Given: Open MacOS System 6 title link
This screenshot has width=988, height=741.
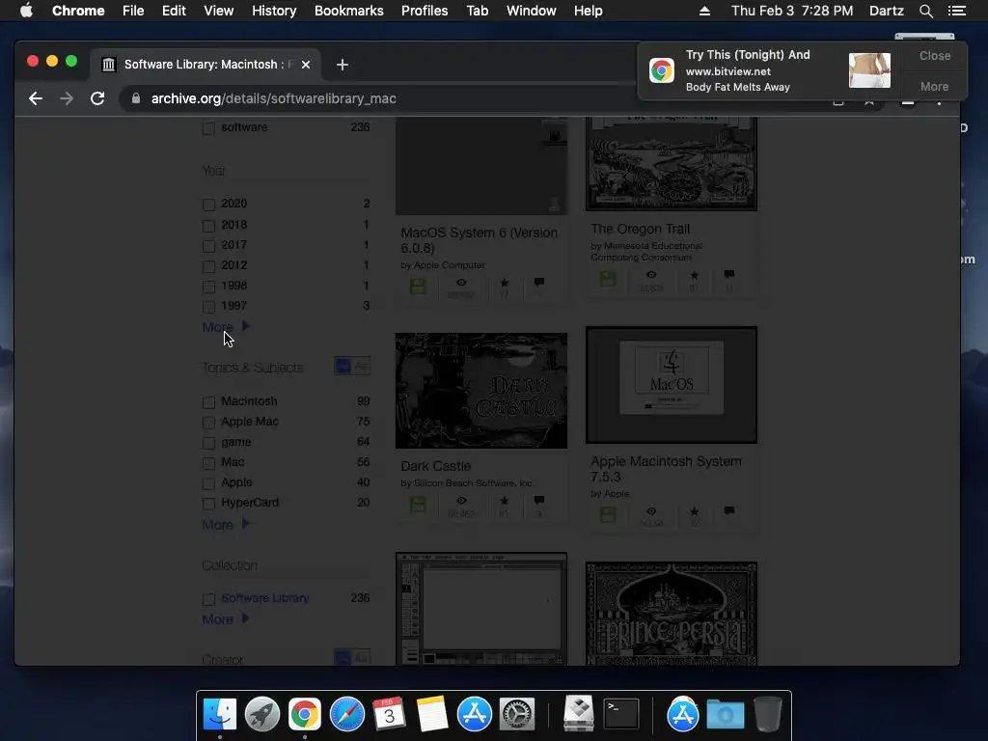Looking at the screenshot, I should click(x=480, y=240).
